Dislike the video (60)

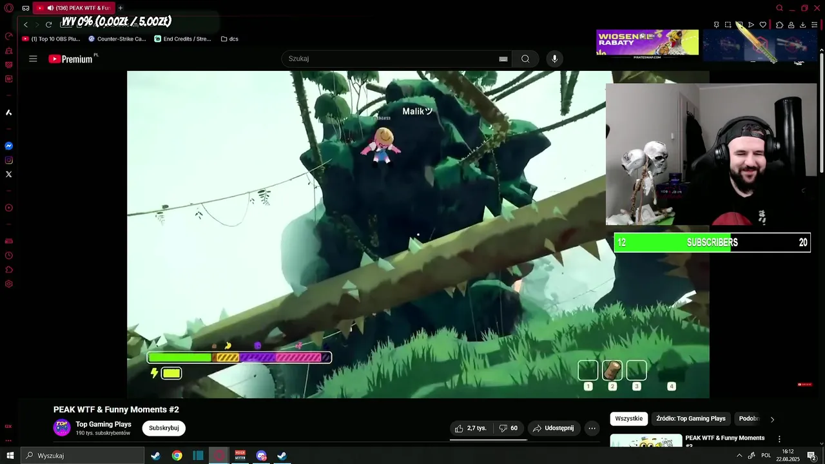click(x=509, y=428)
